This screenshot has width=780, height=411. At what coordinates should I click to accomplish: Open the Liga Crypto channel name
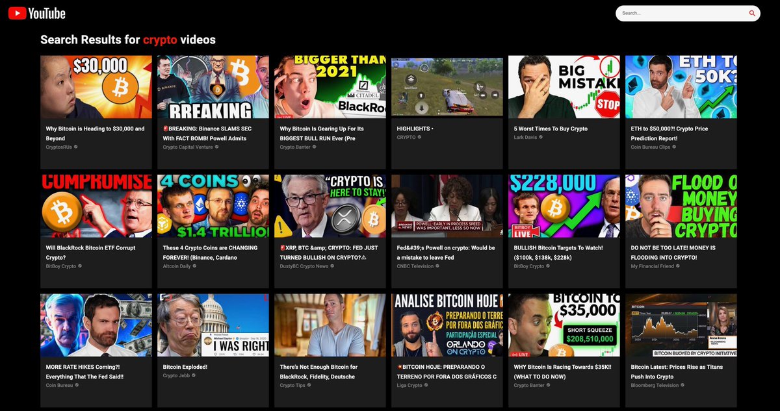(409, 385)
